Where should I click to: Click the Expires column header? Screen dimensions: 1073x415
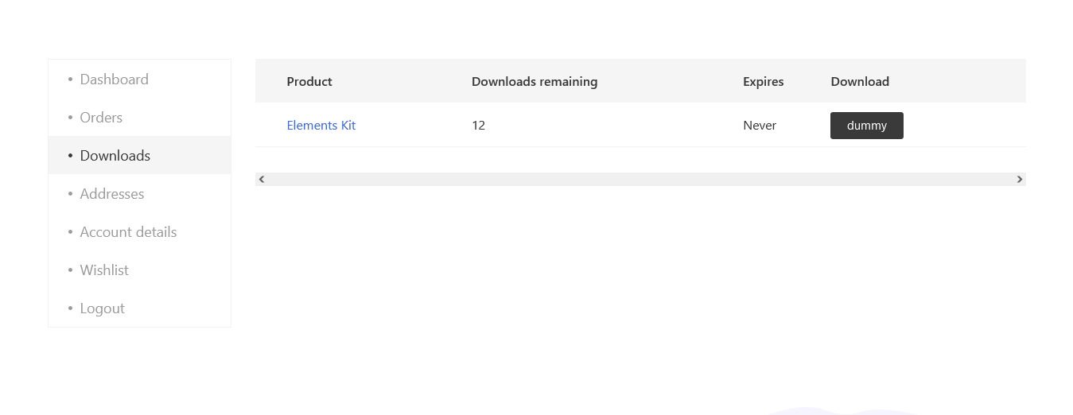(764, 81)
